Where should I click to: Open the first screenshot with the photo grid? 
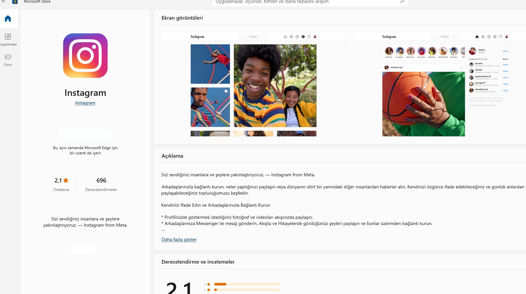(x=254, y=85)
